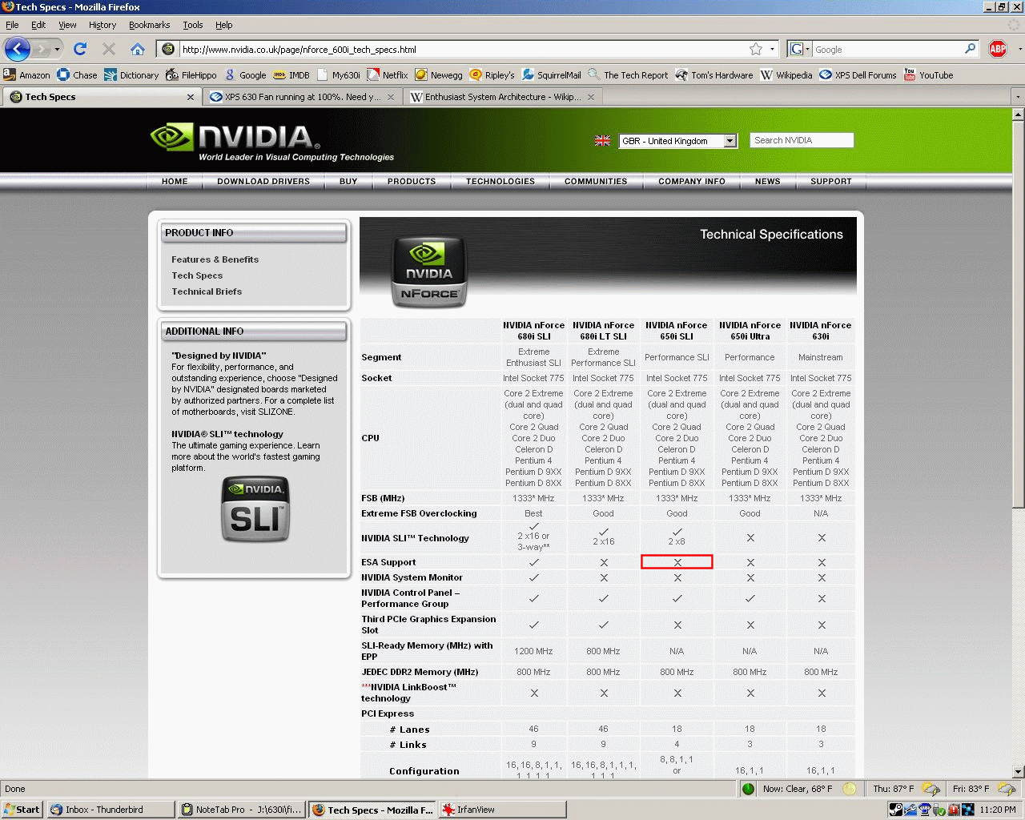1025x820 pixels.
Task: Open the Google bookmark in bookmarks toolbar
Action: point(245,74)
